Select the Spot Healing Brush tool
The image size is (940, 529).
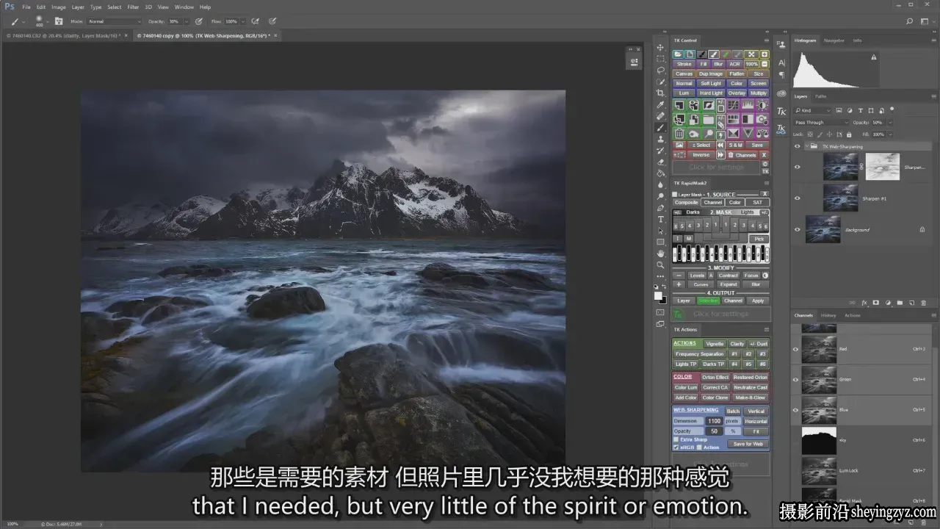pos(660,116)
